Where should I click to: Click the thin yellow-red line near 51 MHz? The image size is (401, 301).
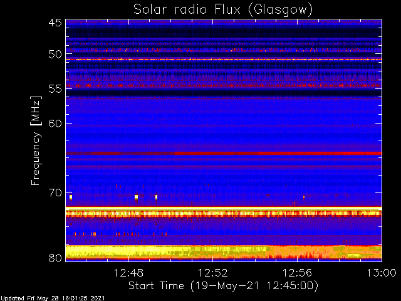coord(224,60)
